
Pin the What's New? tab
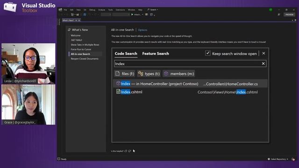76,20
